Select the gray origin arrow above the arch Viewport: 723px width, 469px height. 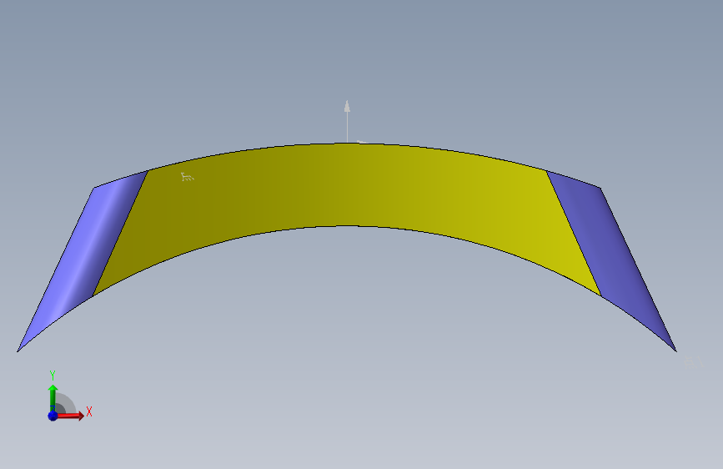point(347,121)
